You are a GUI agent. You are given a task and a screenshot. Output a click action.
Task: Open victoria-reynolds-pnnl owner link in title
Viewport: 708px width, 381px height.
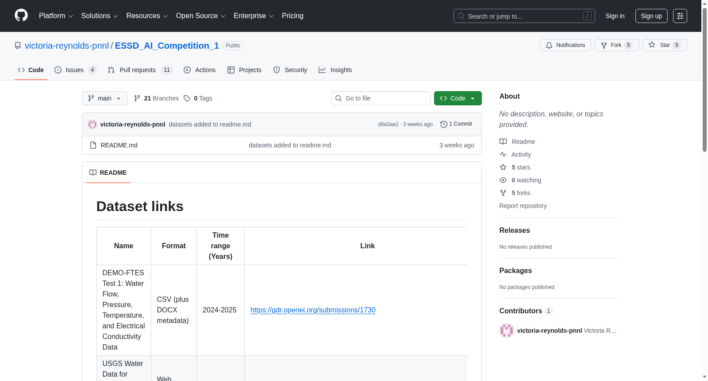click(67, 46)
